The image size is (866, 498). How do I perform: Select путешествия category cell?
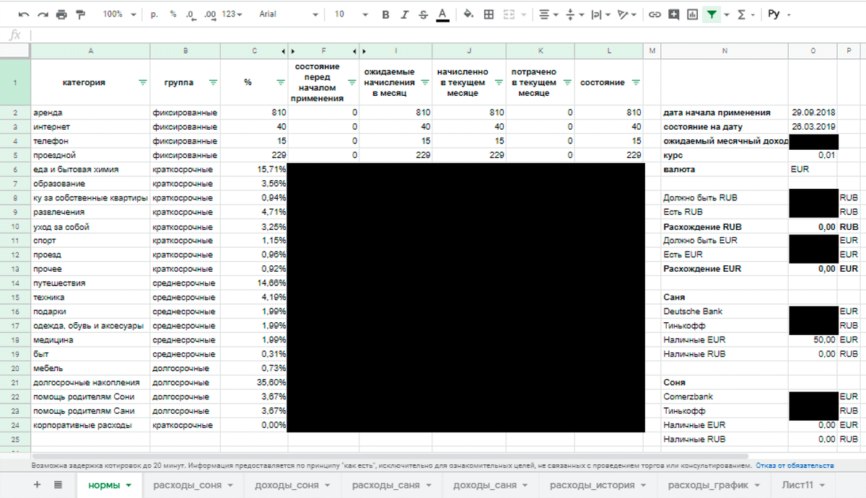point(90,283)
